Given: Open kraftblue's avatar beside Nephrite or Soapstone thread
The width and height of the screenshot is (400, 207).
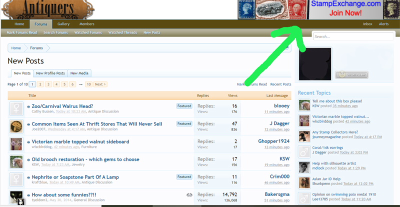Looking at the screenshot, I should [17, 179].
